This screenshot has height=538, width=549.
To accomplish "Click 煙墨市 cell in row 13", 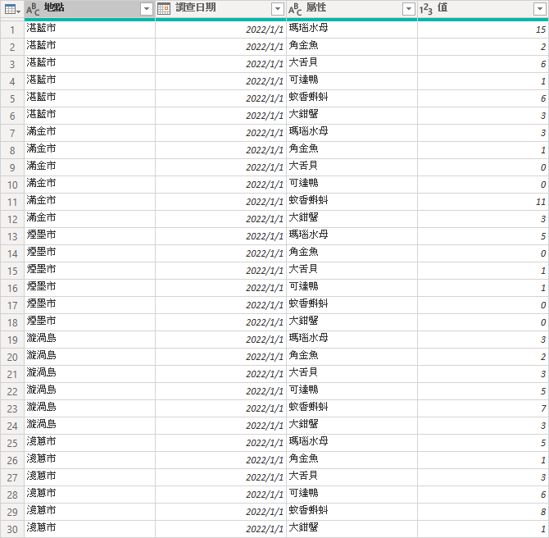I will 89,236.
